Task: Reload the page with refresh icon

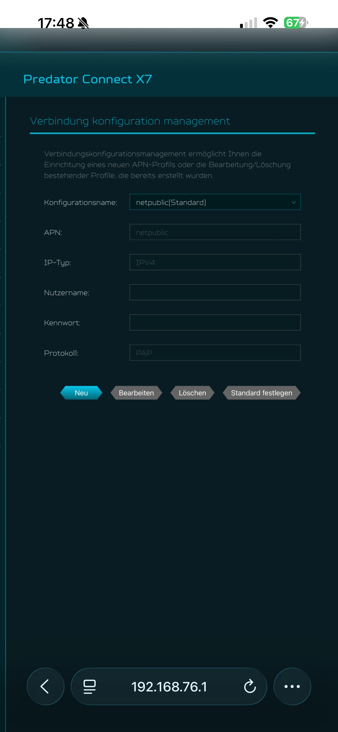Action: pyautogui.click(x=250, y=686)
